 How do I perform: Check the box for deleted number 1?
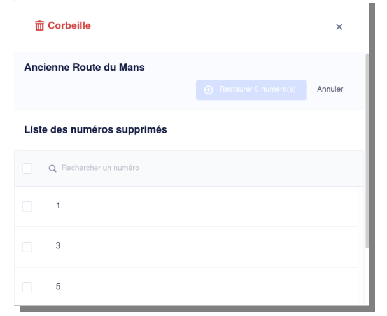pyautogui.click(x=27, y=206)
